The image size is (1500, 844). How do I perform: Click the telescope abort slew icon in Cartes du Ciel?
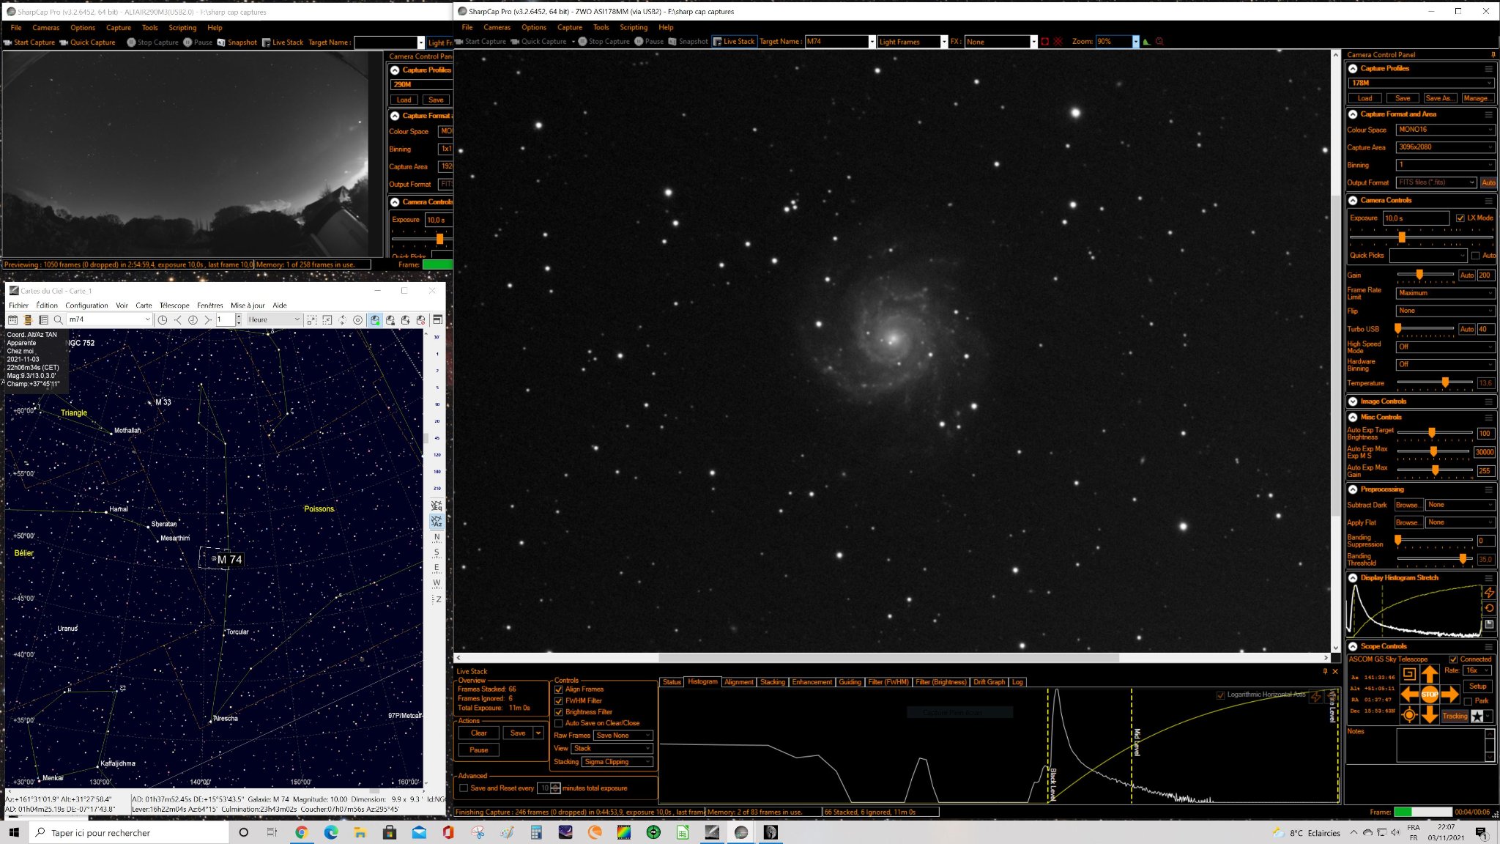(420, 320)
